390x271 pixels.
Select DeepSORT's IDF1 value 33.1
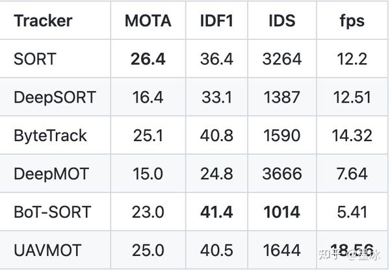[x=218, y=97]
